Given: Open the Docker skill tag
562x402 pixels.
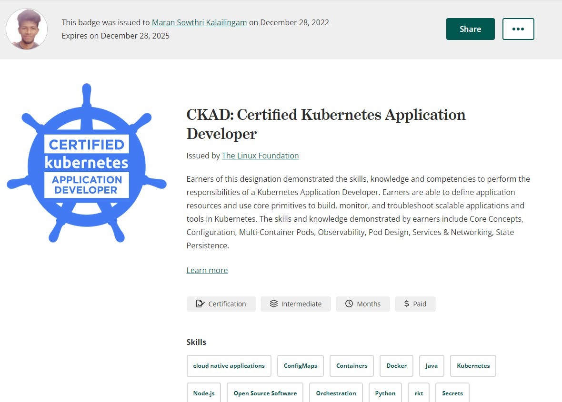Looking at the screenshot, I should coord(396,366).
